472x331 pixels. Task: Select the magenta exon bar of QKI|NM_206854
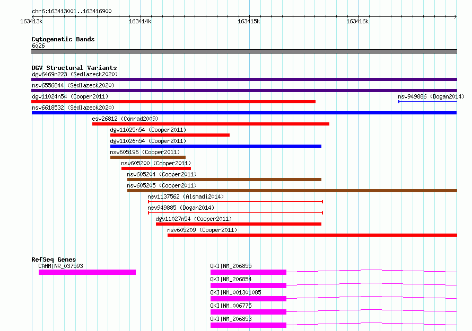click(248, 285)
